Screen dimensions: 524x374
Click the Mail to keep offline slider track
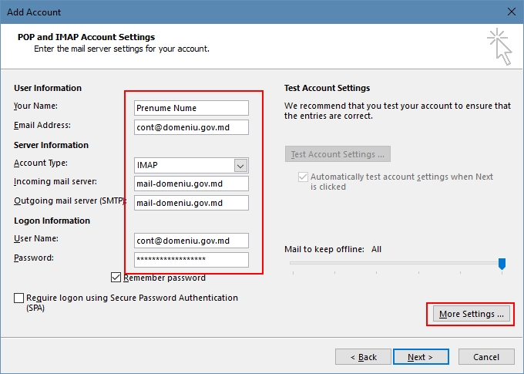point(393,263)
